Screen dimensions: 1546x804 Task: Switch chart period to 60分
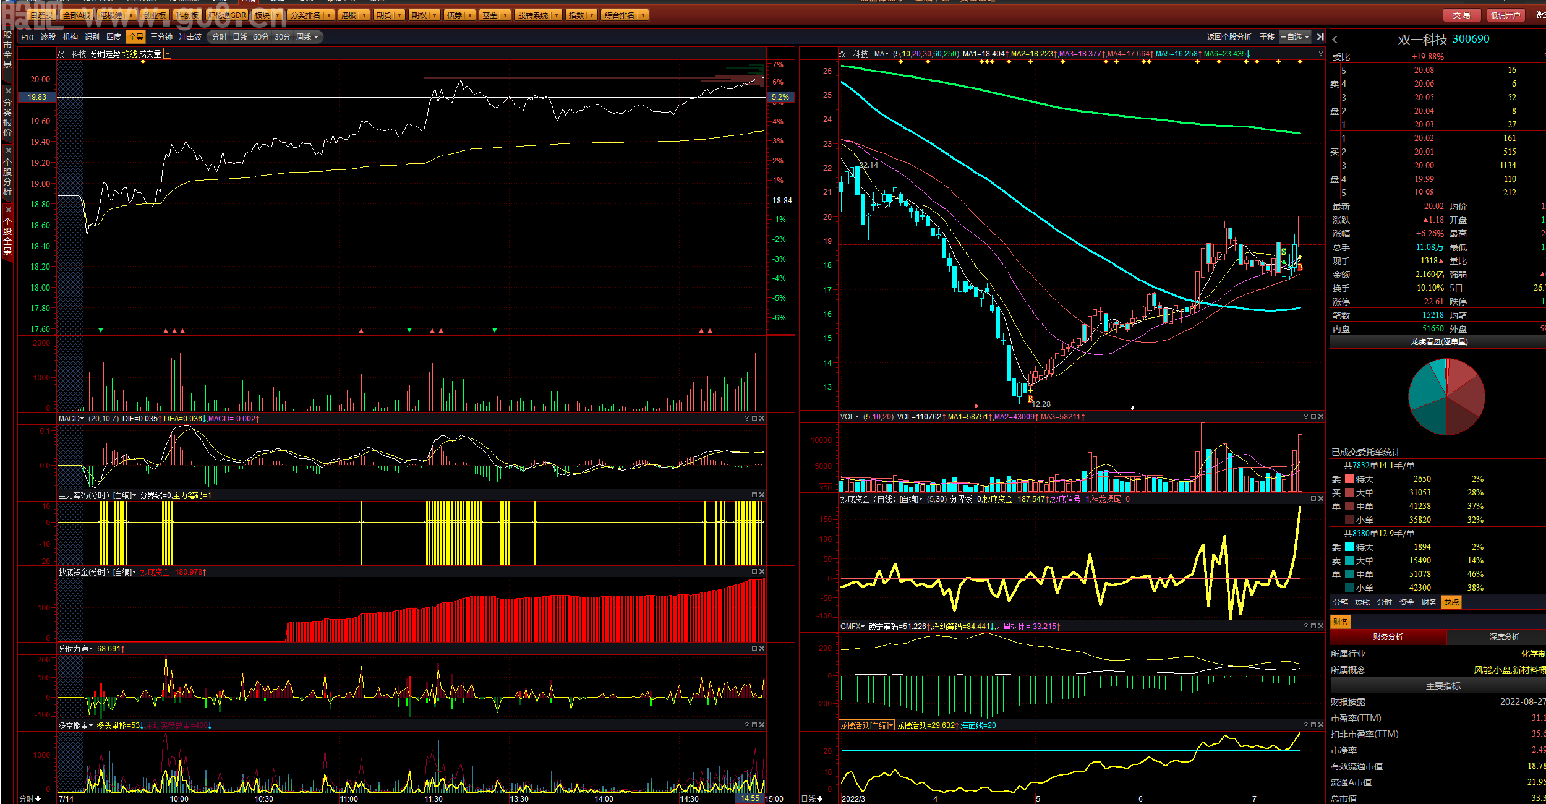point(261,37)
